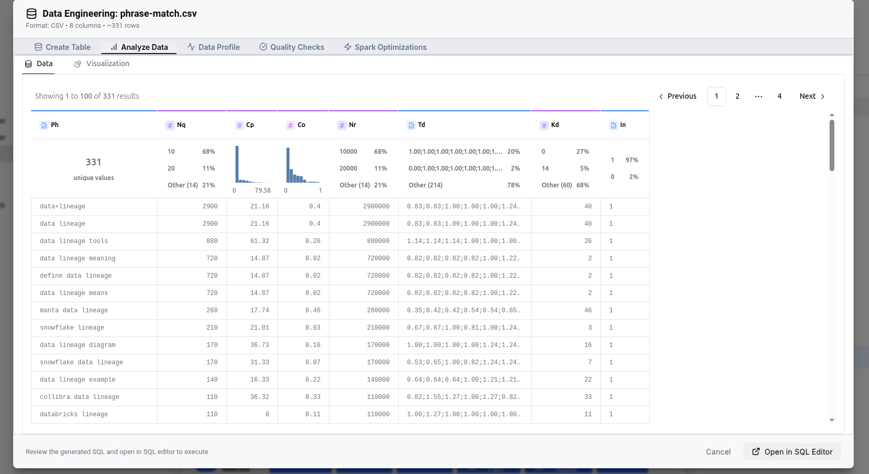Click the pagination ellipsis between pages 2 and 4

click(x=758, y=96)
